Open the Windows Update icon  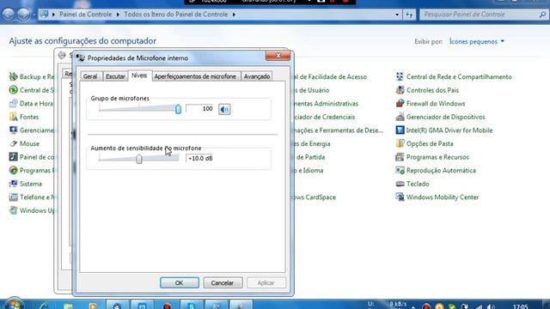coord(14,210)
